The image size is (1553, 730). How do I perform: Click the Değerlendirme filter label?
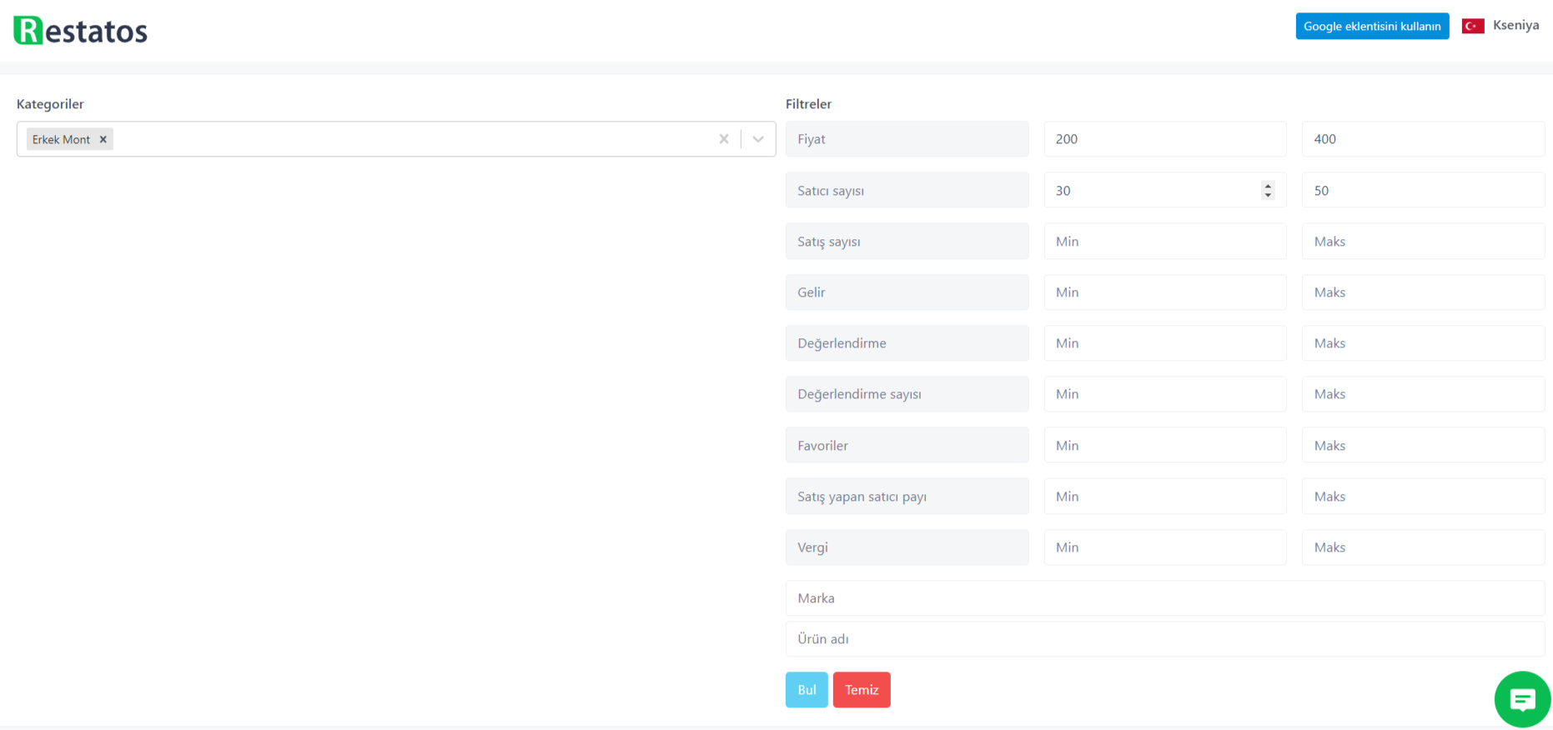tap(907, 343)
